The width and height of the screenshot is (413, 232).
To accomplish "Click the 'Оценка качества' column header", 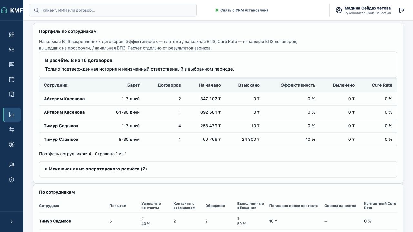I will [x=340, y=206].
